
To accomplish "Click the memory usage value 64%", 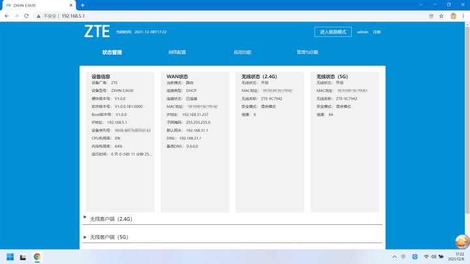I will tap(118, 147).
